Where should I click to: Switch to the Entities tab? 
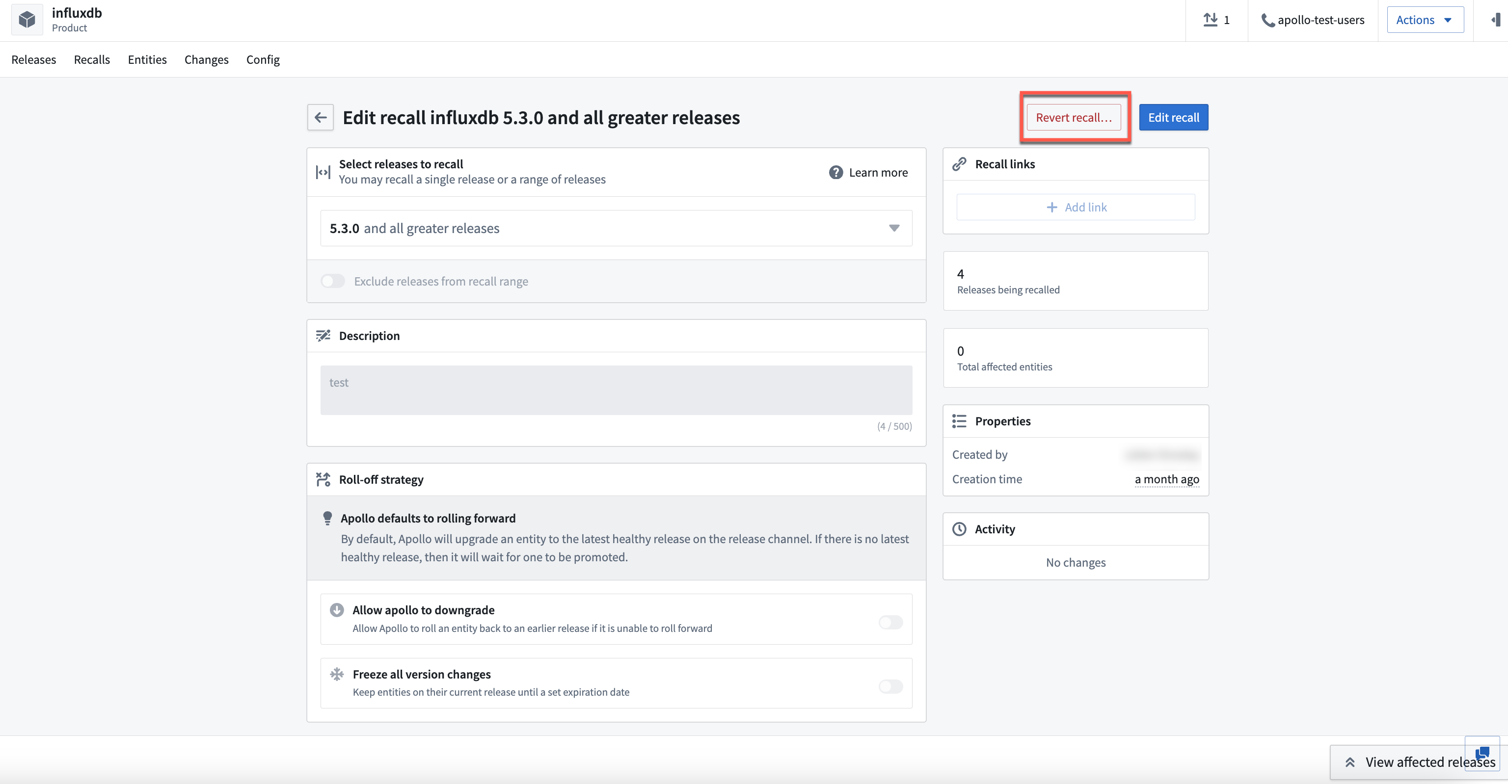pyautogui.click(x=148, y=59)
